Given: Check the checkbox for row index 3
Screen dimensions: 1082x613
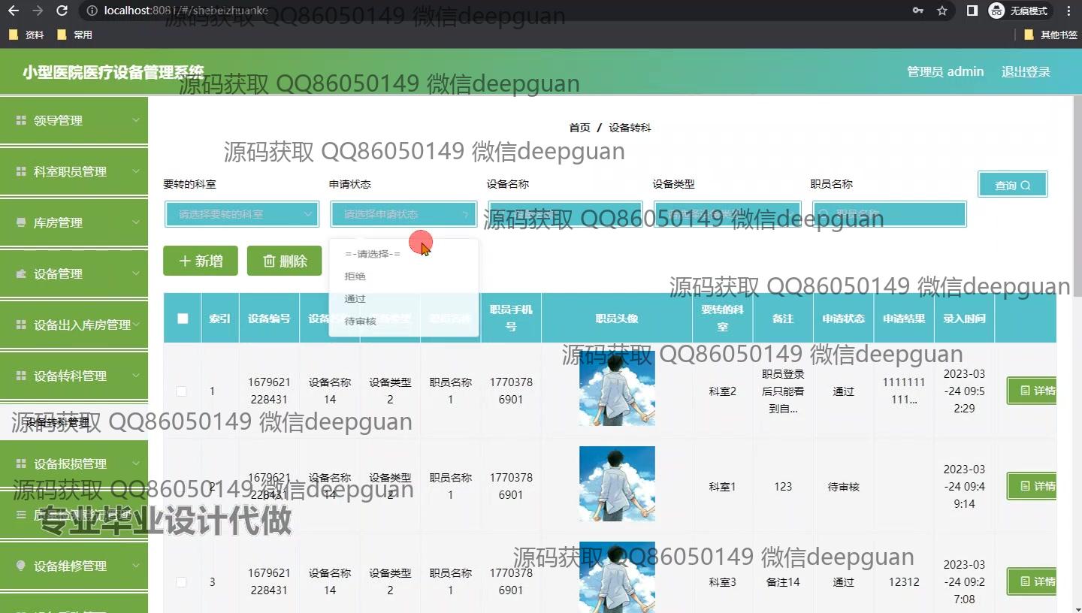Looking at the screenshot, I should tap(181, 581).
